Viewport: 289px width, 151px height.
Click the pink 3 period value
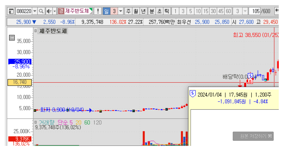coord(114,11)
